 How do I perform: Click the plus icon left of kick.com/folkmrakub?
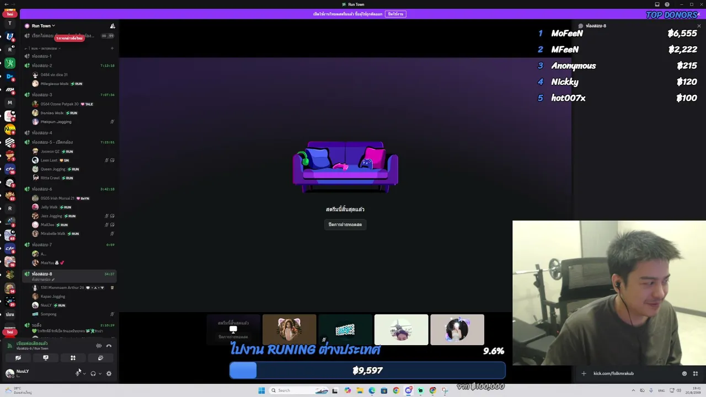(x=584, y=373)
